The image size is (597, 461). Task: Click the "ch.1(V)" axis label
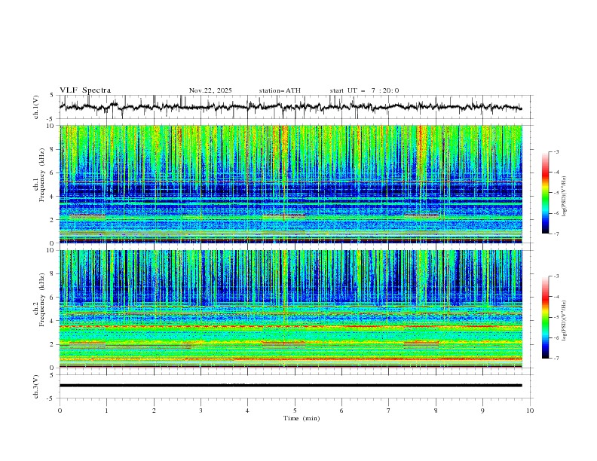[x=36, y=107]
